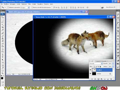The image size is (120, 90).
Task: Click the Livello 1 layer thumbnail
Action: click(94, 70)
